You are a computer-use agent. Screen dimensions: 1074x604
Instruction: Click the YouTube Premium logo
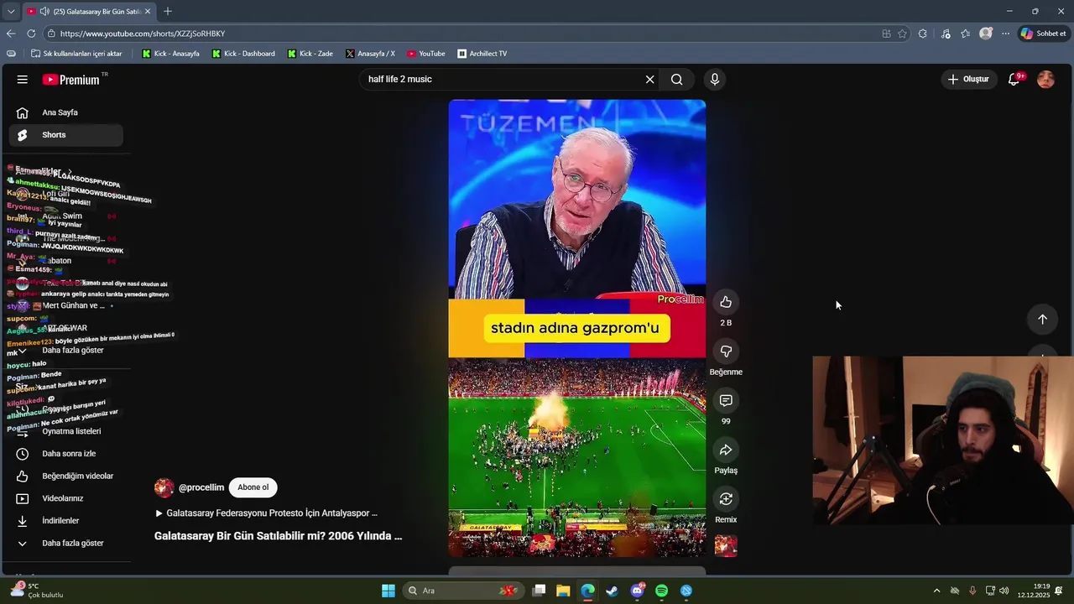[x=71, y=80]
